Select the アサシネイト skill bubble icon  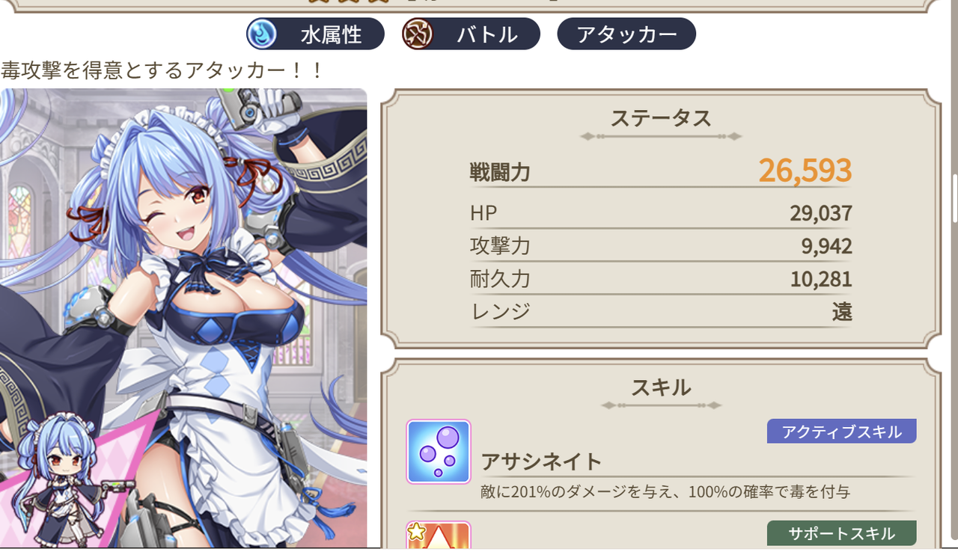pyautogui.click(x=439, y=452)
